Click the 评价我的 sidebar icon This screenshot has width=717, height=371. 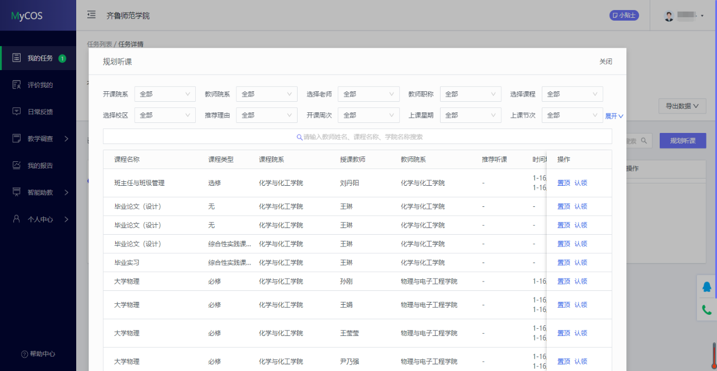point(17,85)
